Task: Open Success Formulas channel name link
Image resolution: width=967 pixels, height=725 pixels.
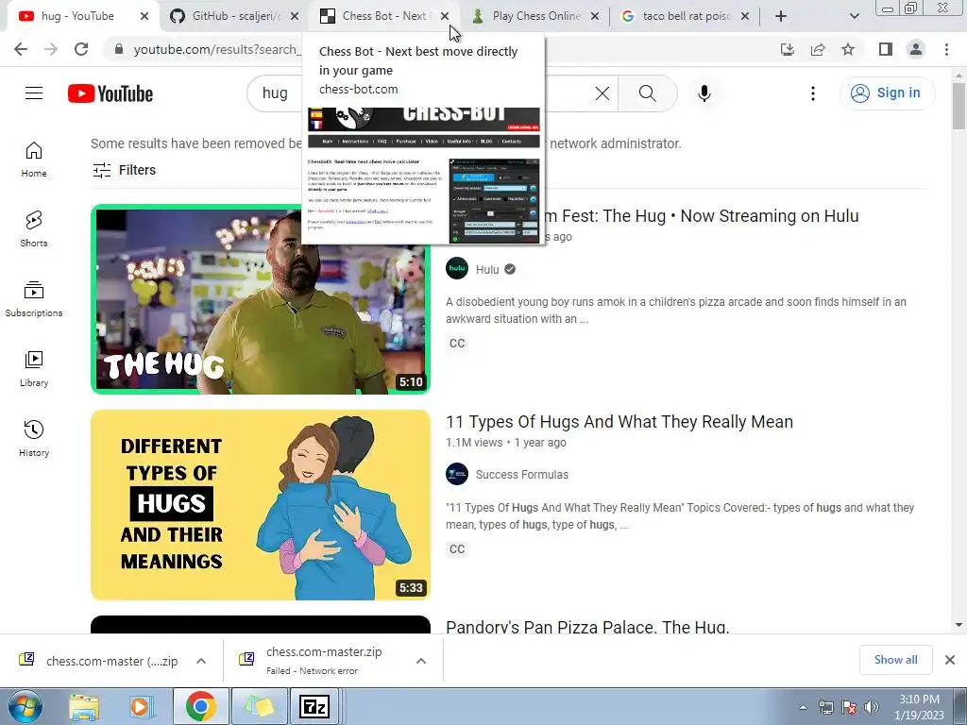Action: pos(521,475)
